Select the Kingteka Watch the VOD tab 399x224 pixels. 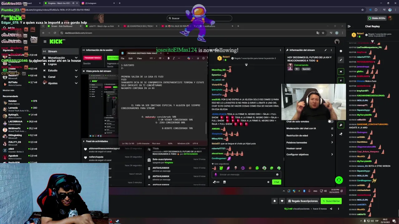click(x=61, y=3)
